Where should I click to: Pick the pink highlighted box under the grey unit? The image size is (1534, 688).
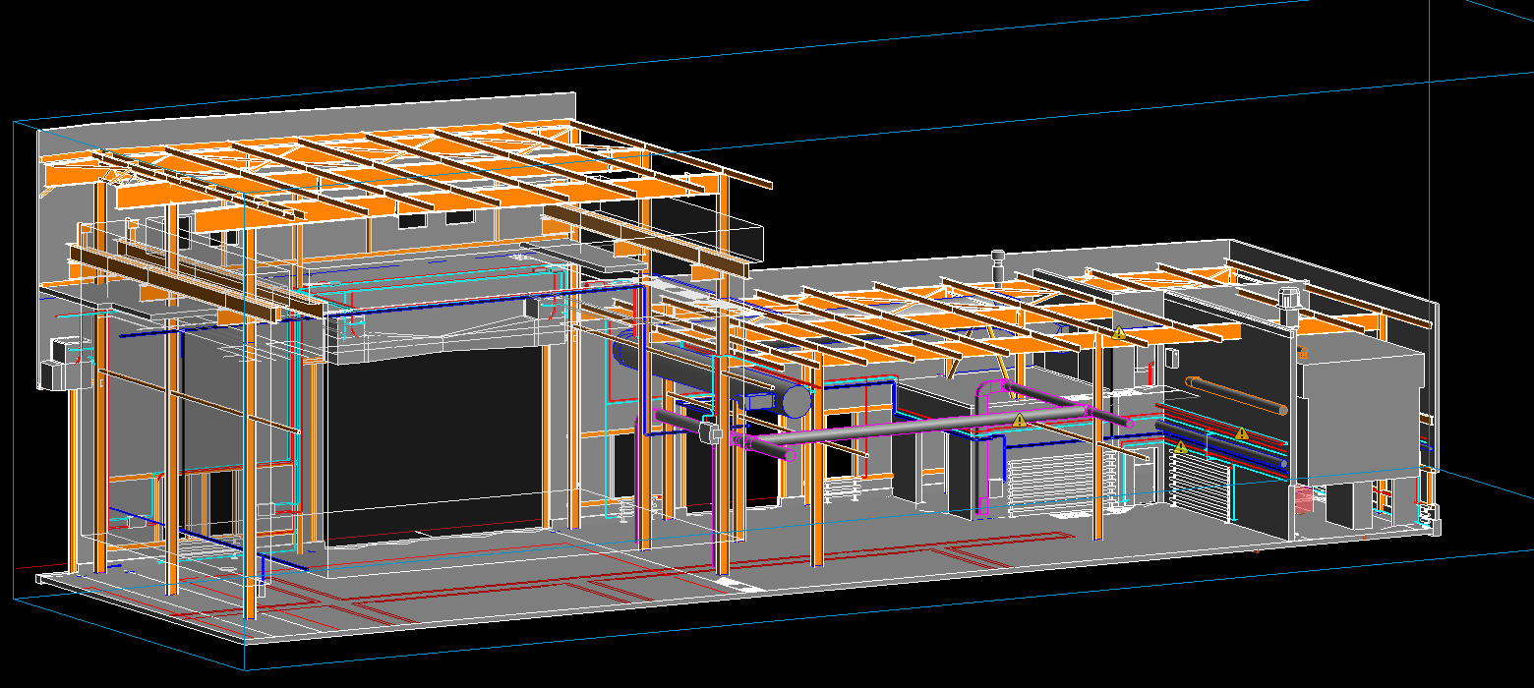click(x=1304, y=499)
